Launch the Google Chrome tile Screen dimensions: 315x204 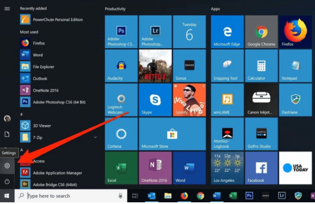pyautogui.click(x=261, y=32)
